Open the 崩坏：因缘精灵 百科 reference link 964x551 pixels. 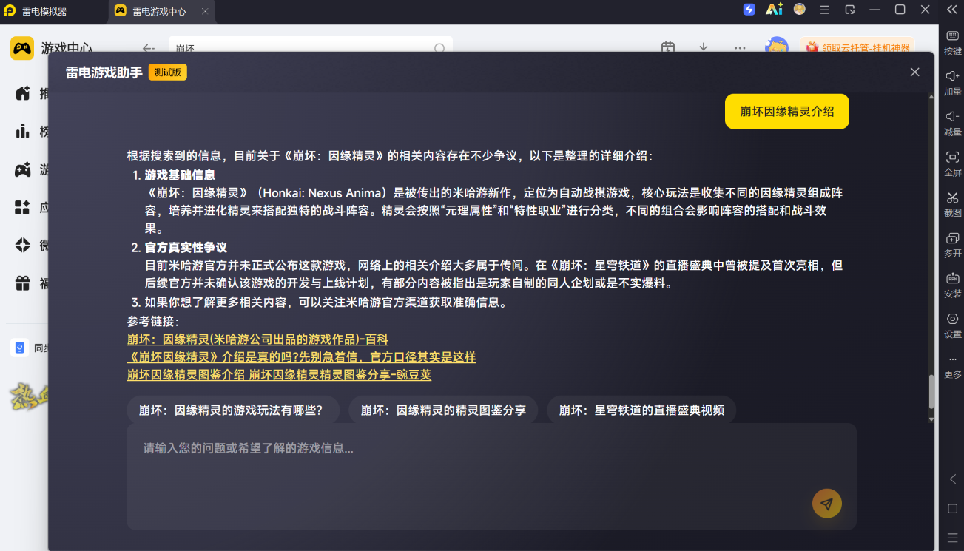(x=257, y=339)
